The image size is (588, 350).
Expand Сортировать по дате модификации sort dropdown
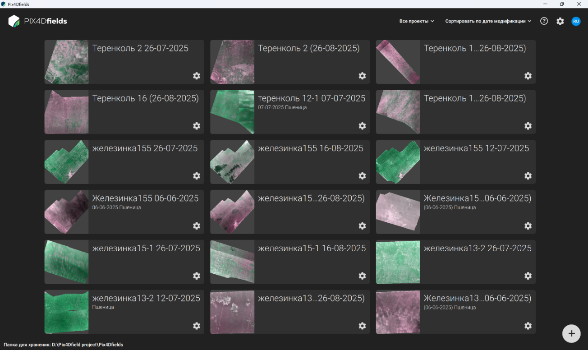(x=488, y=21)
